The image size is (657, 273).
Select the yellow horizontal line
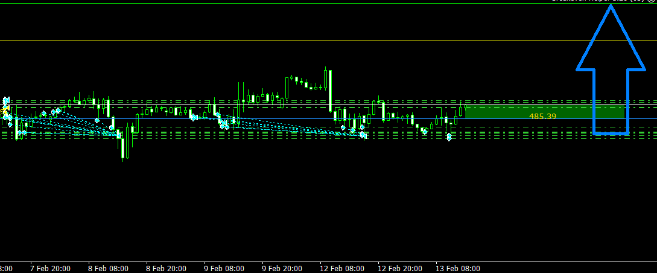point(302,40)
